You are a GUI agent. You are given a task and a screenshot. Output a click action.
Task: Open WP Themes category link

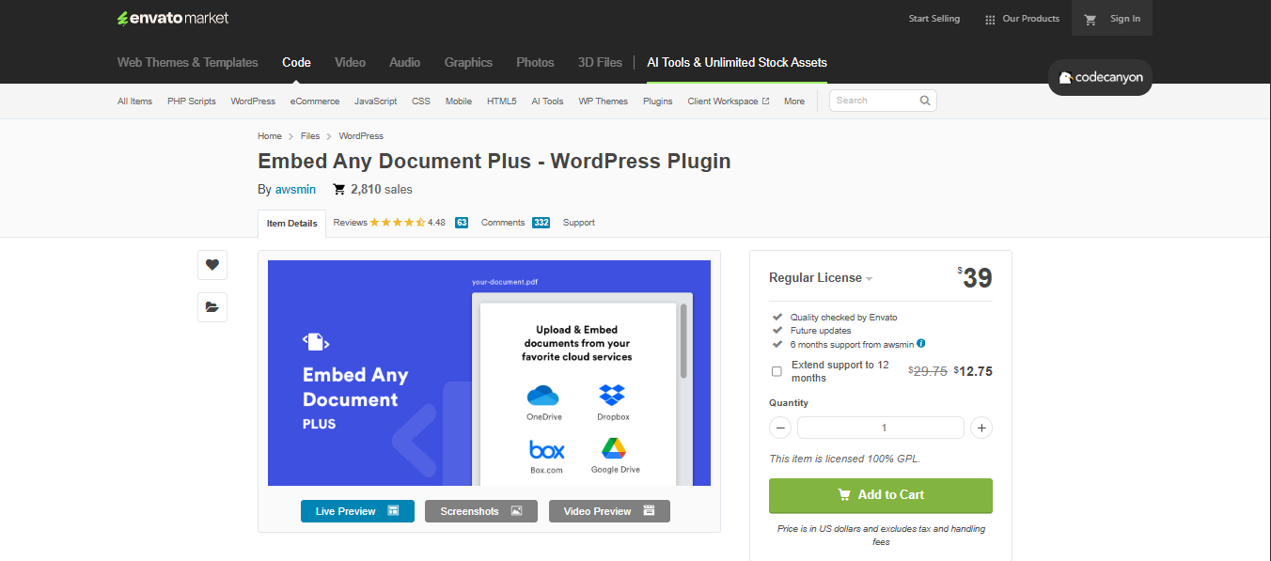pyautogui.click(x=604, y=101)
